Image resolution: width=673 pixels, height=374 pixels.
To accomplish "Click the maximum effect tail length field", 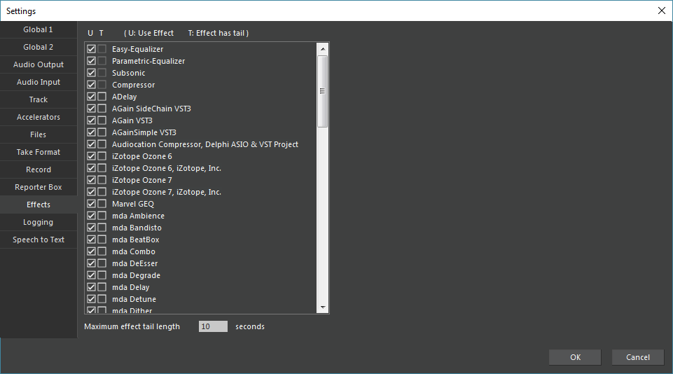I will pyautogui.click(x=213, y=326).
